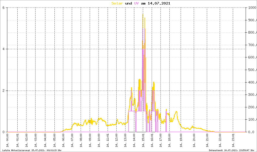Viewport: 257px width, 152px height.
Task: Click the time axis label '14. 07:00'
Action: [x=72, y=140]
